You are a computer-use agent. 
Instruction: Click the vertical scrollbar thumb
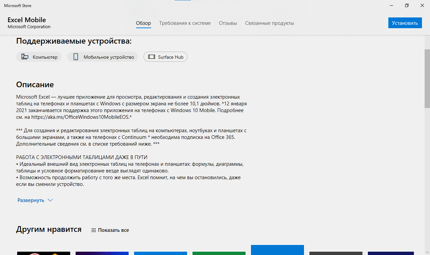427,79
